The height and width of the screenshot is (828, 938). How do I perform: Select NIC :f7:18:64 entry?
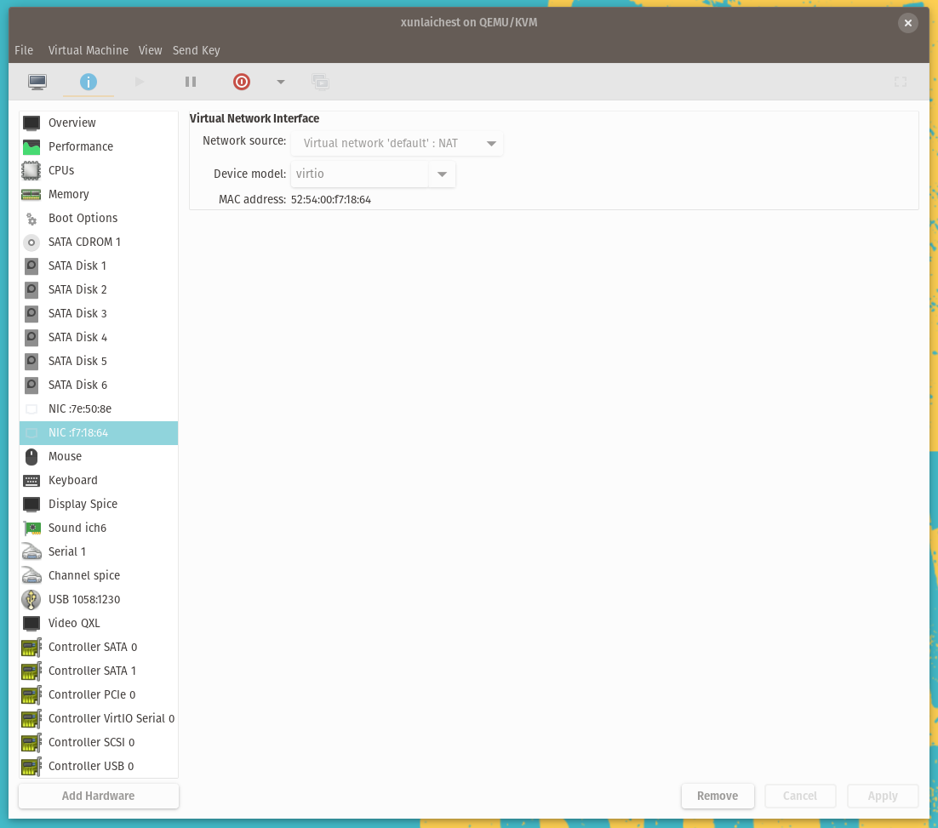[99, 432]
